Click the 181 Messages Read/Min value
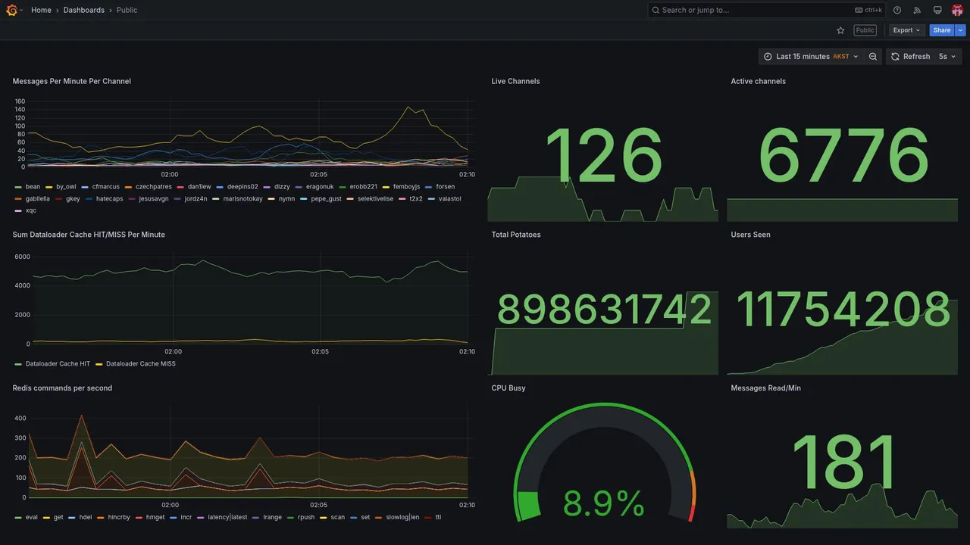 [x=843, y=463]
